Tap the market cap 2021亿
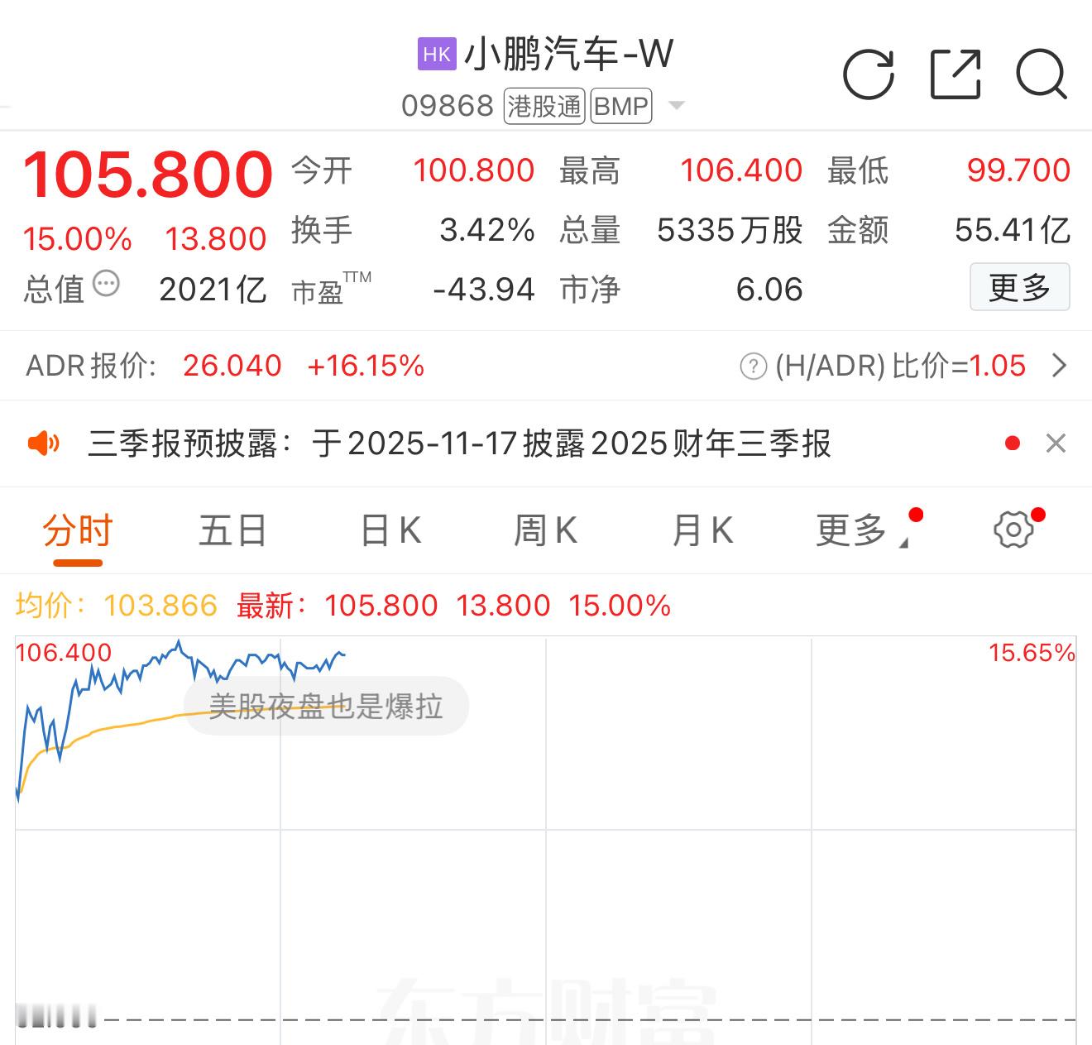Viewport: 1092px width, 1045px height. [x=213, y=290]
